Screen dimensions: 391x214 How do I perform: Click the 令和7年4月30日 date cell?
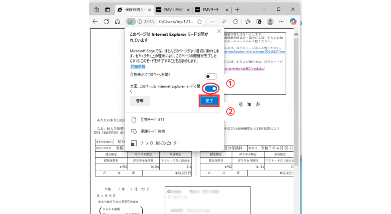(x=277, y=148)
